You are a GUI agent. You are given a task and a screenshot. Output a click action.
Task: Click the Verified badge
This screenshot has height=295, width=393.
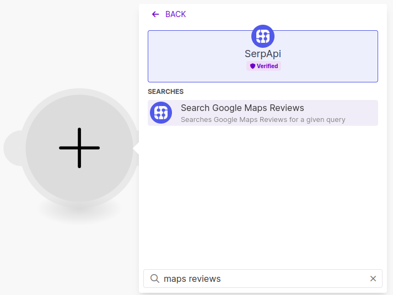tap(263, 66)
